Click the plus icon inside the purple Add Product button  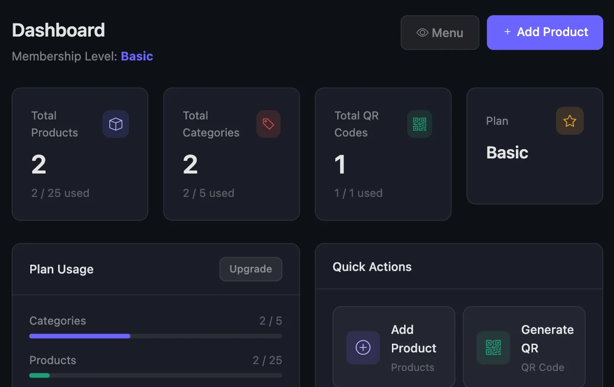coord(507,32)
